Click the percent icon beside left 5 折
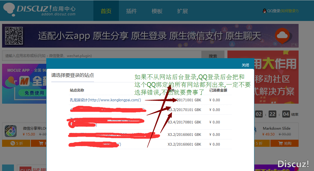Viewport: 314px width, 171px height. coord(13,143)
